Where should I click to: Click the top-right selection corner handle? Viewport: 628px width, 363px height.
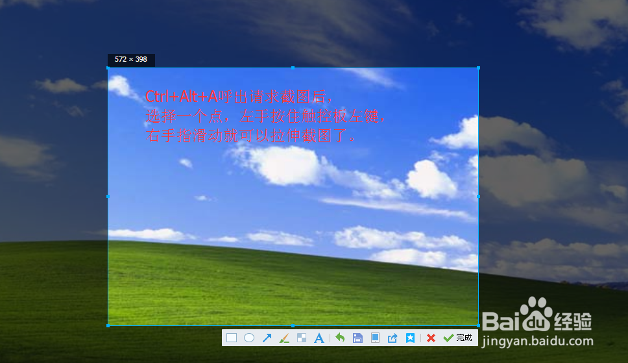click(478, 68)
